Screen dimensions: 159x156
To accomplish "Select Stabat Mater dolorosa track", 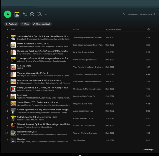I will [38, 102].
